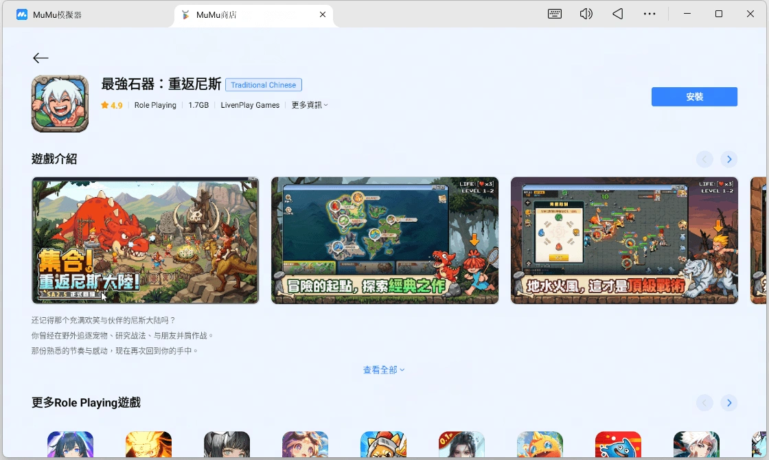769x460 pixels.
Task: Expand the 更多資訊 dropdown
Action: pos(310,105)
